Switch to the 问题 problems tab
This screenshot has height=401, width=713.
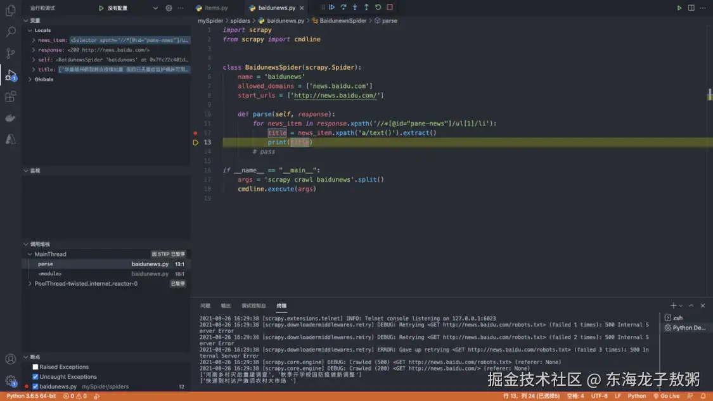click(x=205, y=305)
